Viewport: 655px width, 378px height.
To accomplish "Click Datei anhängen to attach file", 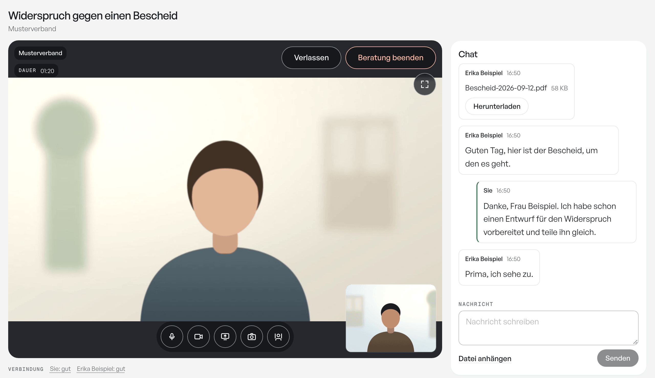I will click(x=485, y=359).
